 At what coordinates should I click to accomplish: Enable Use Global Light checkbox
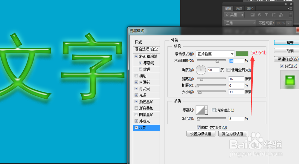pos(228,70)
